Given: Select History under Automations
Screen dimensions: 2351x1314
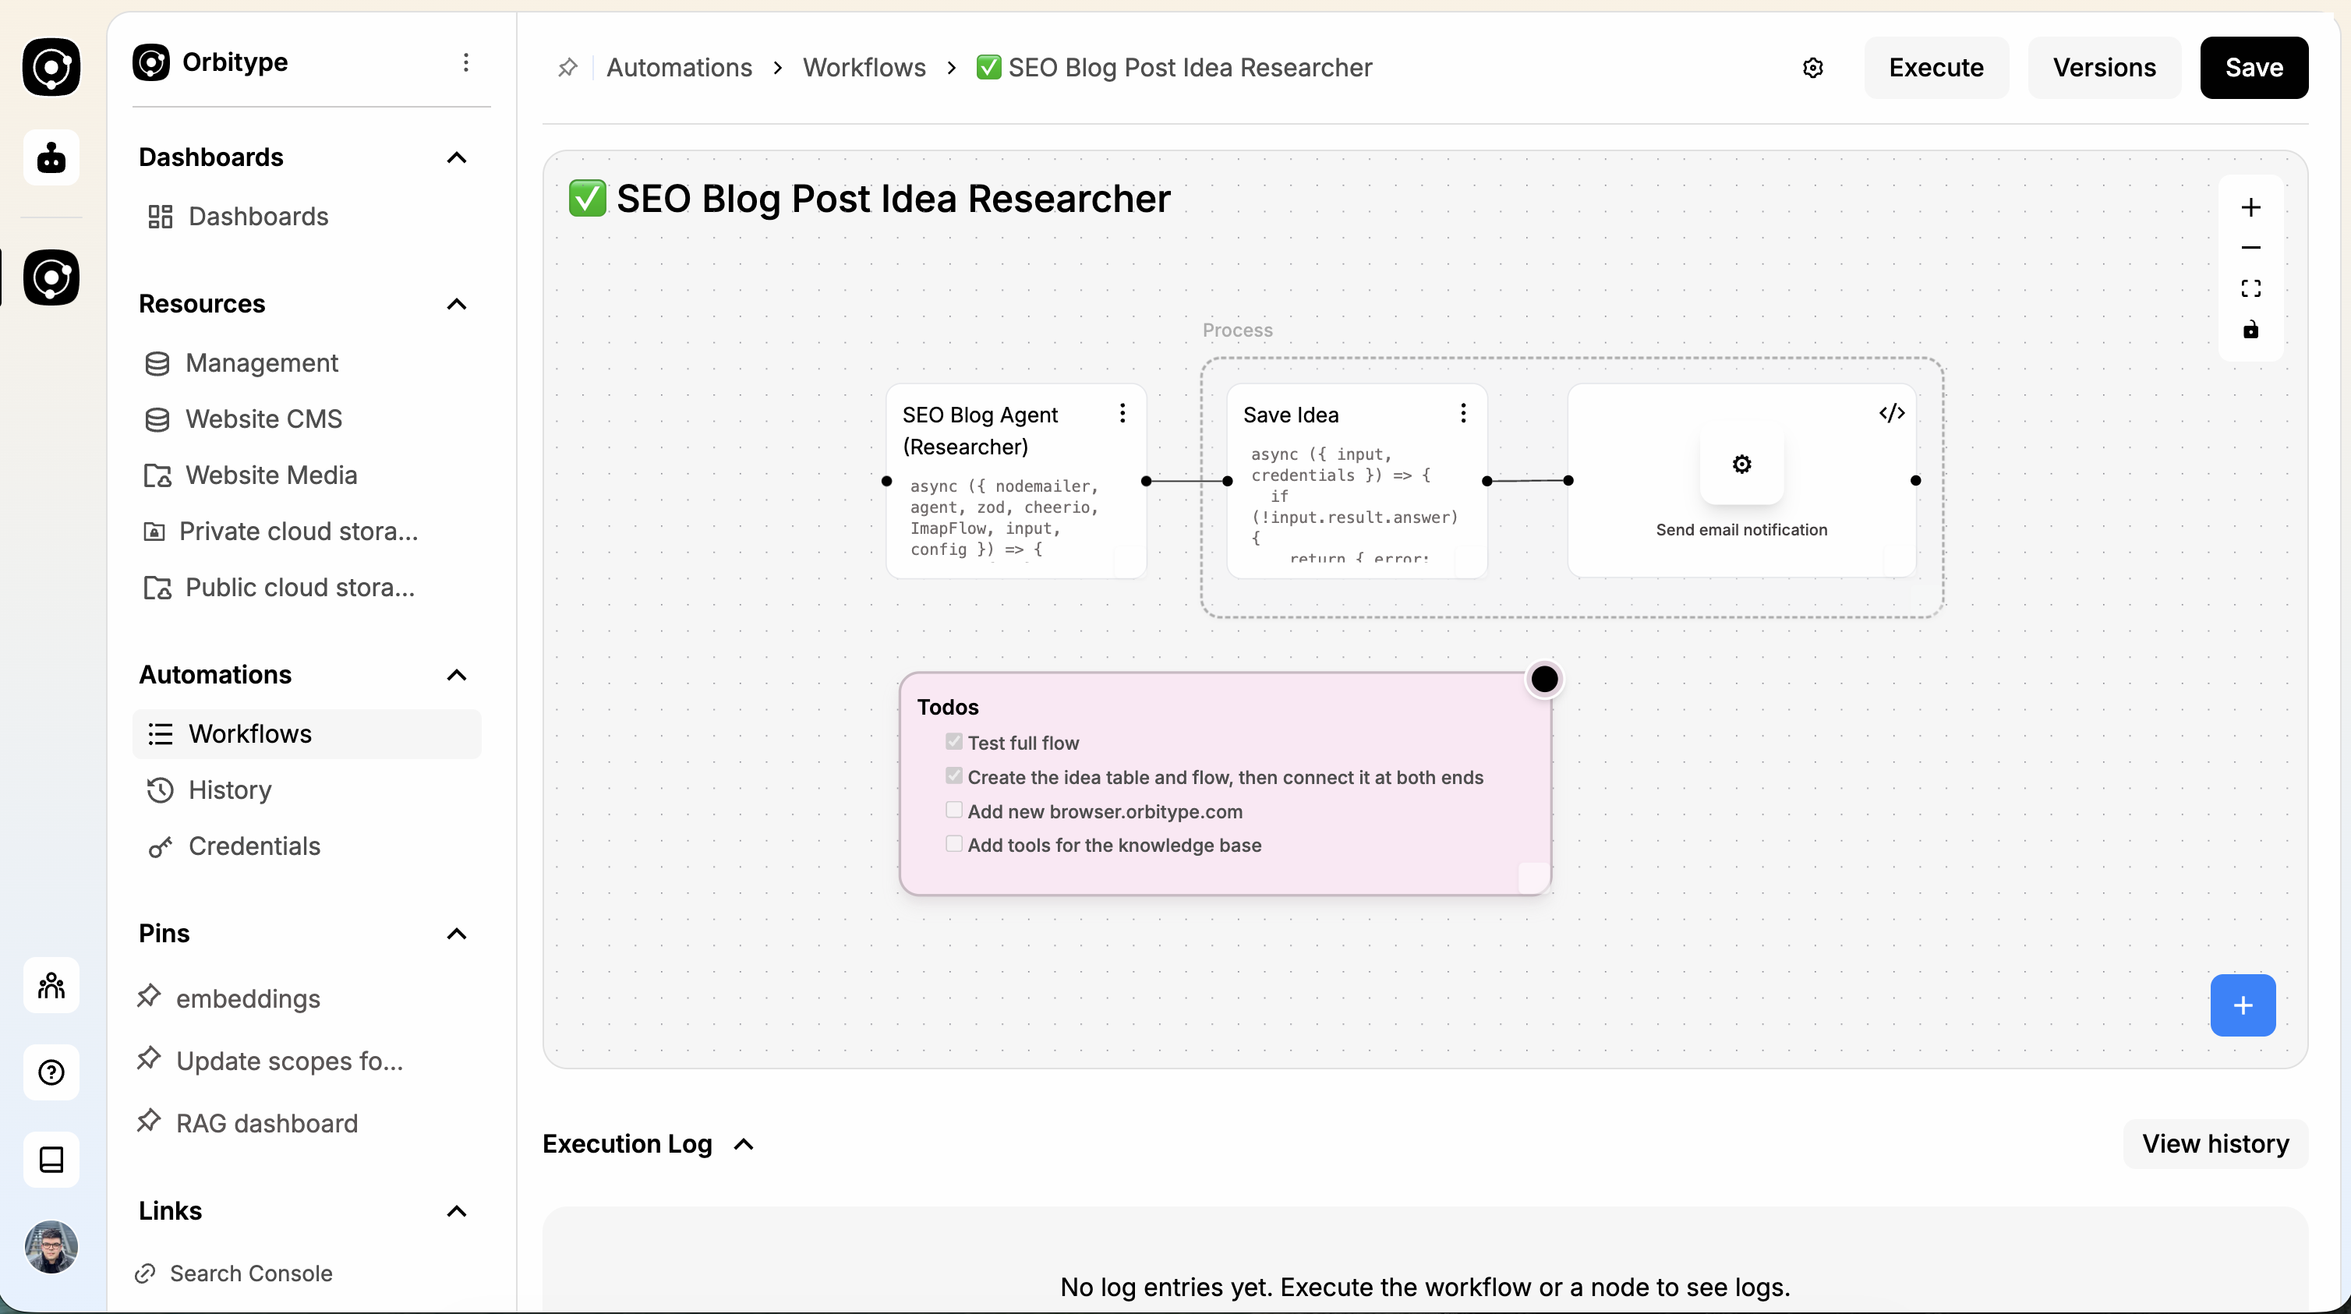Looking at the screenshot, I should tap(229, 790).
